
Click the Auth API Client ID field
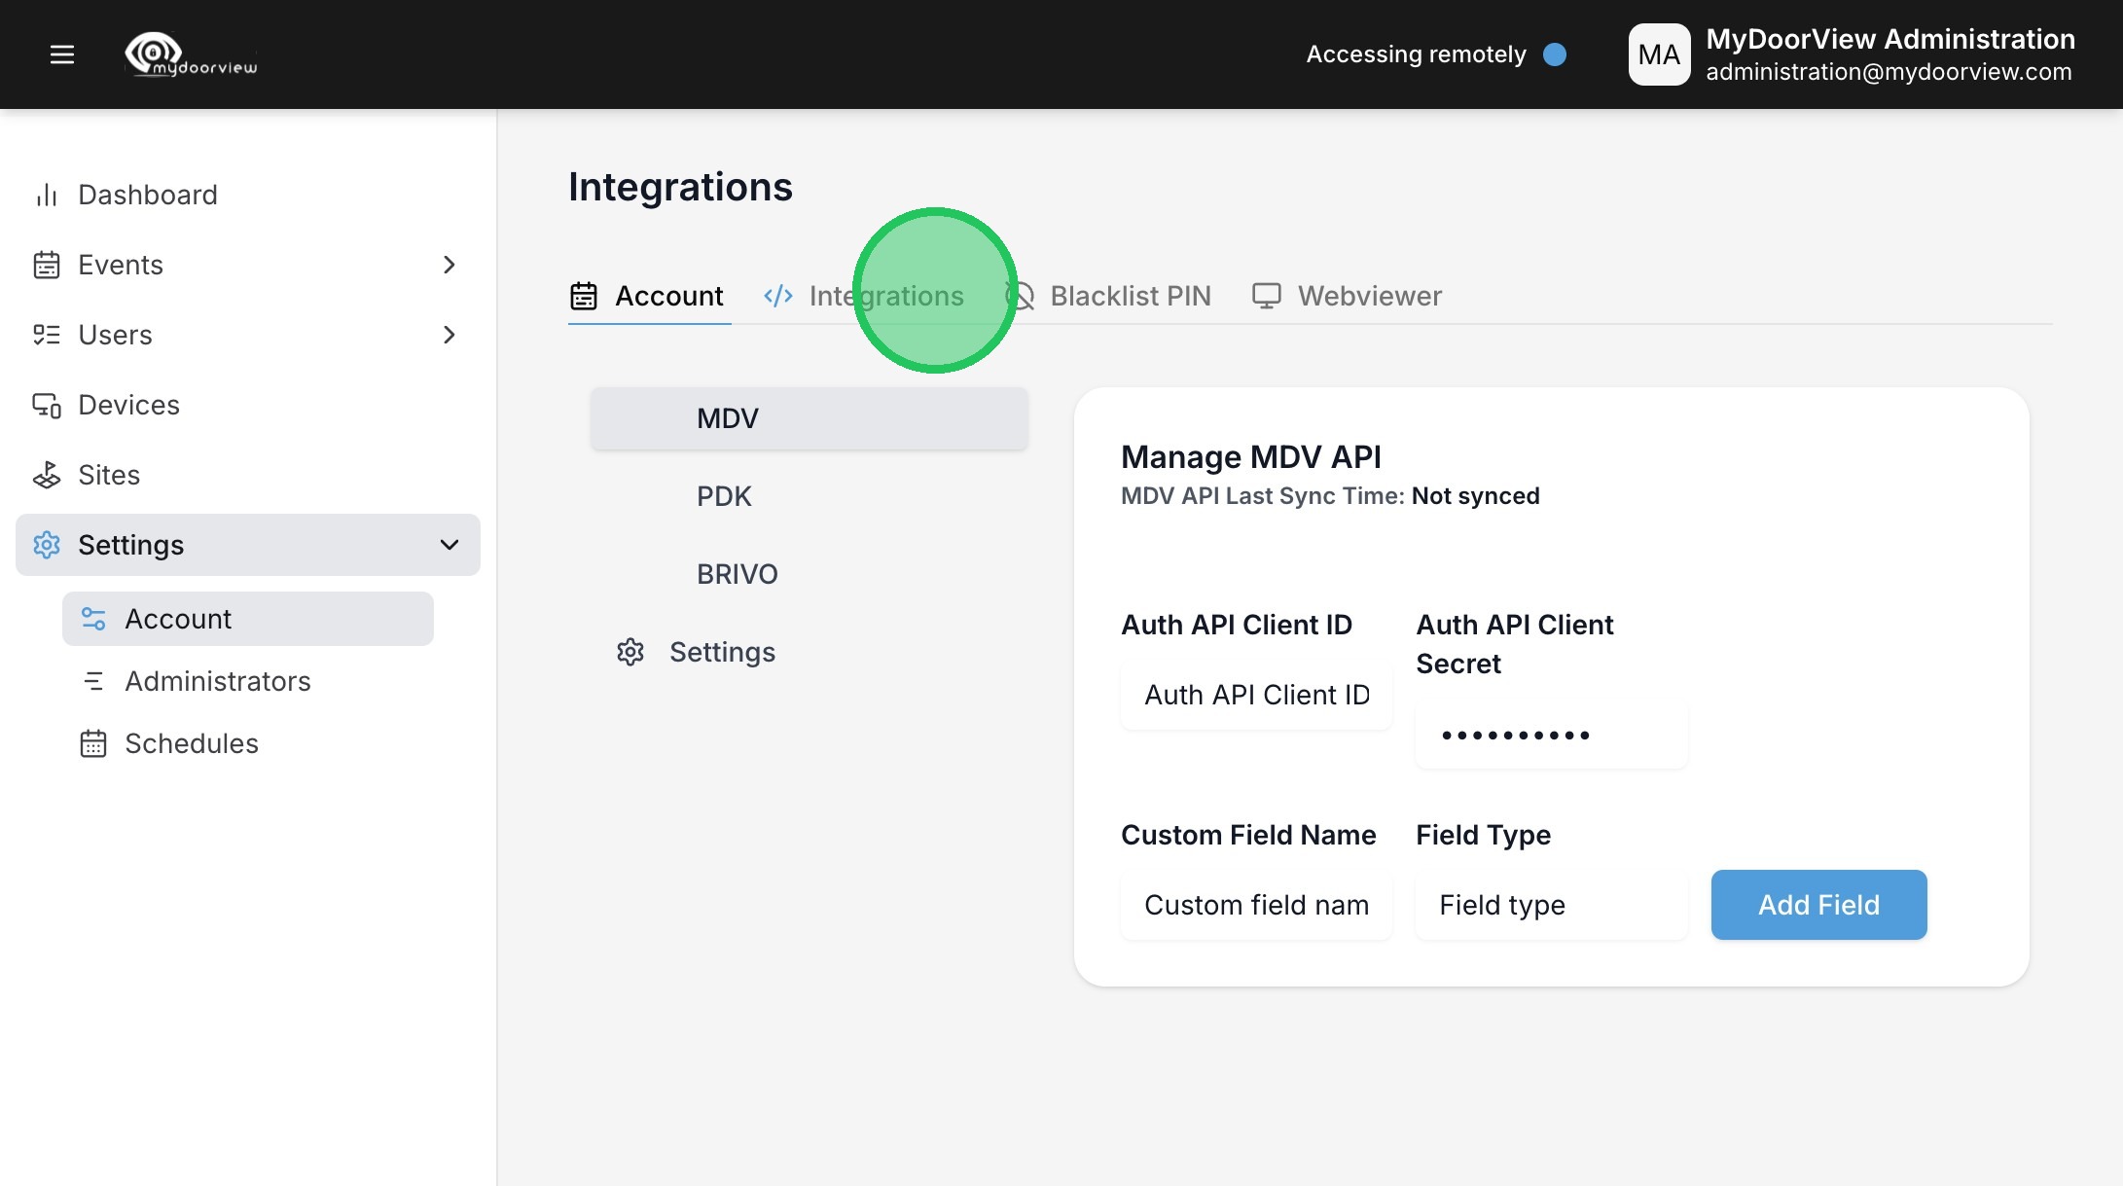click(1255, 695)
